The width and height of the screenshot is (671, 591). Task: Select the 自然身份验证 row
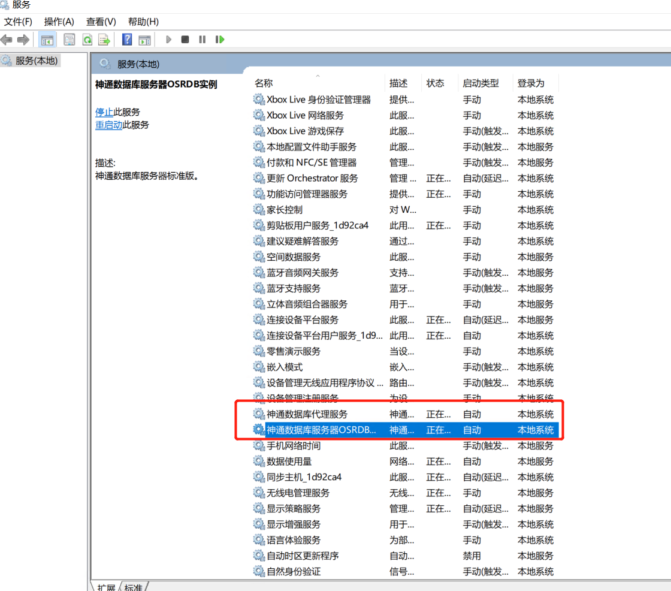point(405,571)
